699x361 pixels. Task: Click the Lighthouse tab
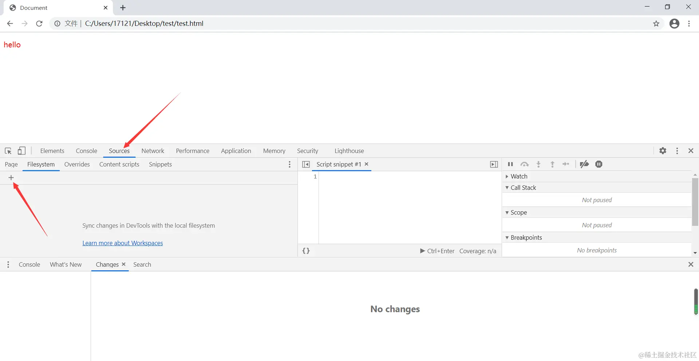click(349, 151)
